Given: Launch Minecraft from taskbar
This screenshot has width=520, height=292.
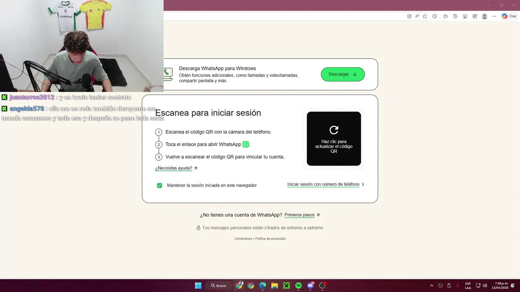Looking at the screenshot, I should coord(286,286).
